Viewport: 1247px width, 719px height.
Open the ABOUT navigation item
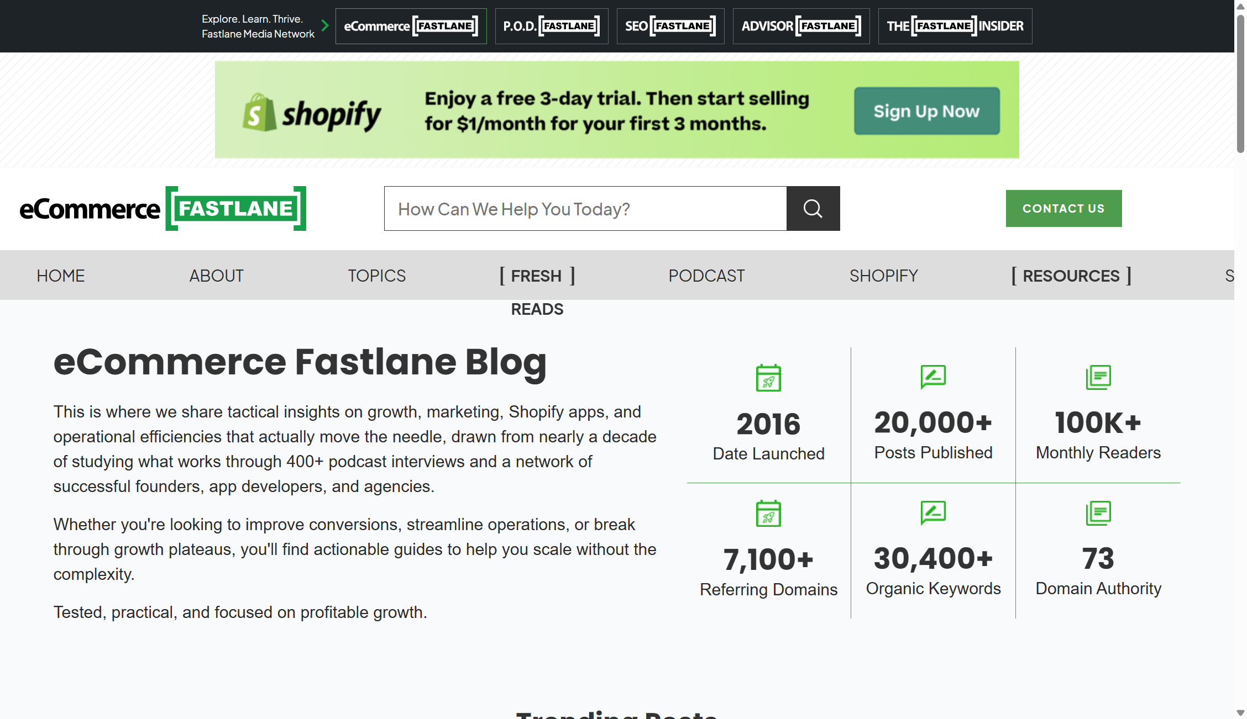(216, 276)
